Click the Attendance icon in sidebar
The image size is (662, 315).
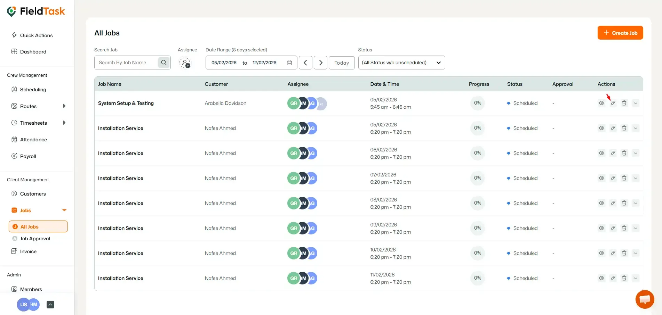coord(14,139)
